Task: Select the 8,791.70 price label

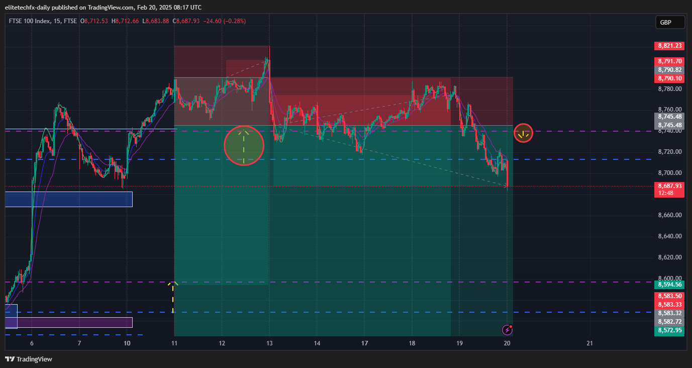Action: point(669,61)
